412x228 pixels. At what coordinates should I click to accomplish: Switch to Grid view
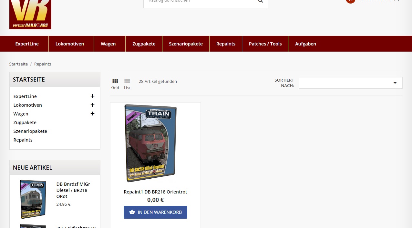tap(115, 84)
